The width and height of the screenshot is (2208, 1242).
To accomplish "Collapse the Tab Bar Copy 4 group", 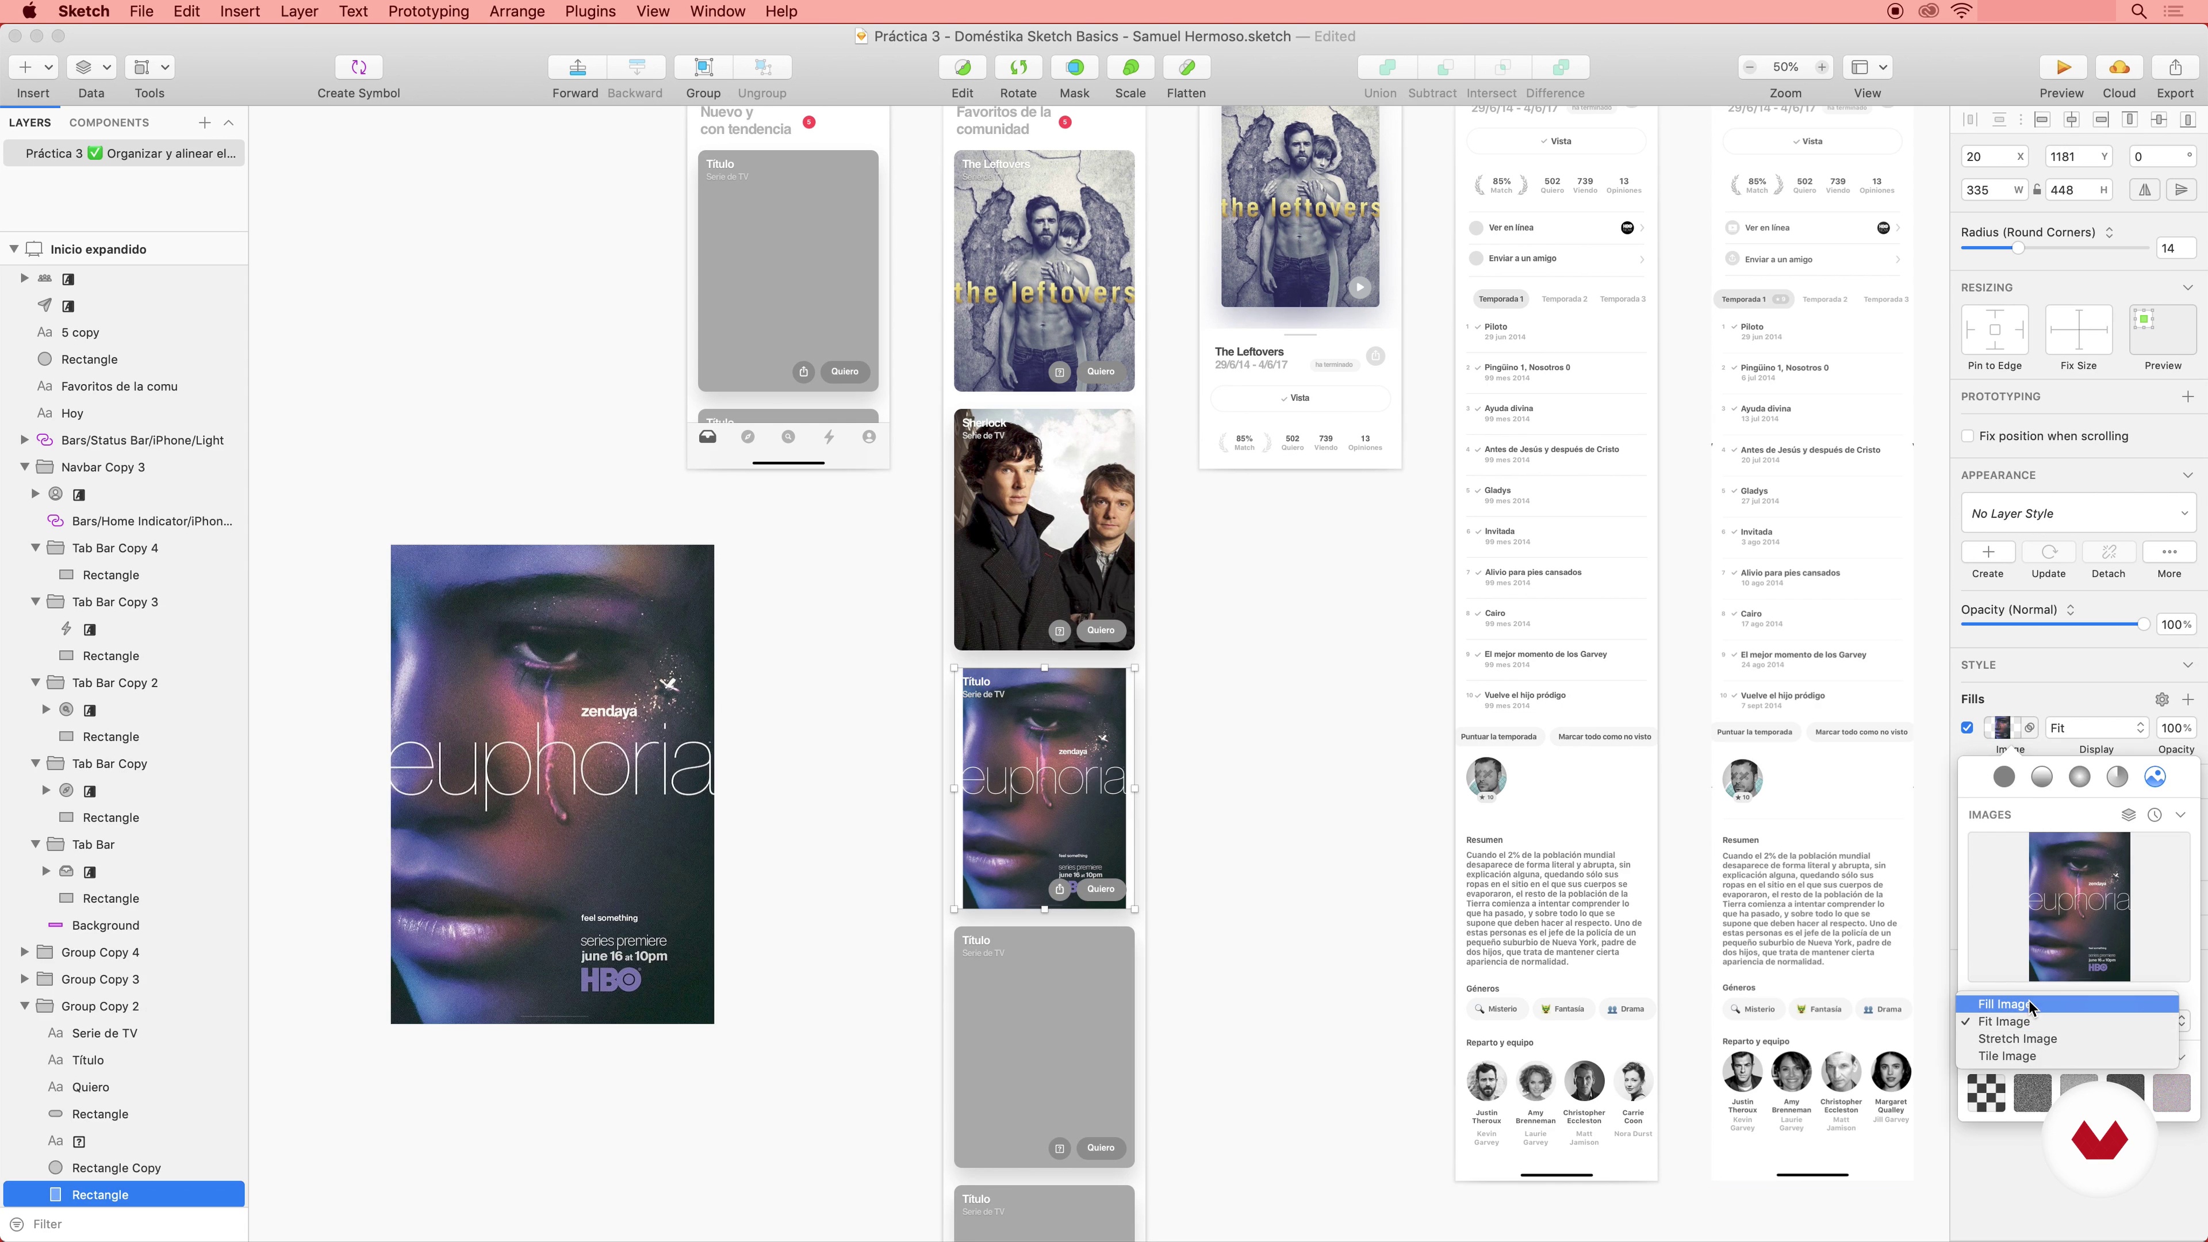I will pyautogui.click(x=35, y=548).
